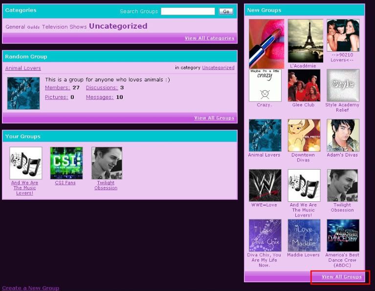This screenshot has height=291, width=375.
Task: Open the Downtown Divas group name
Action: point(303,157)
